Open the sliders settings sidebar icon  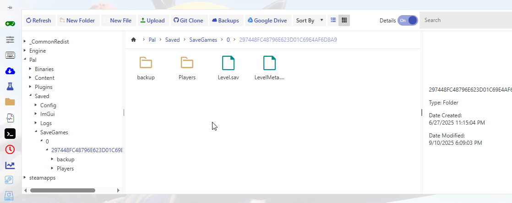pos(10,40)
